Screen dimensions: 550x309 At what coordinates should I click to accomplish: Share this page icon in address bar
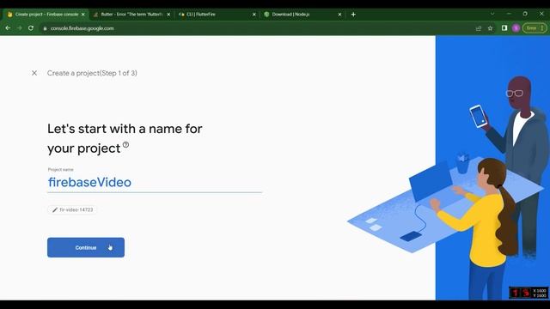(x=479, y=28)
